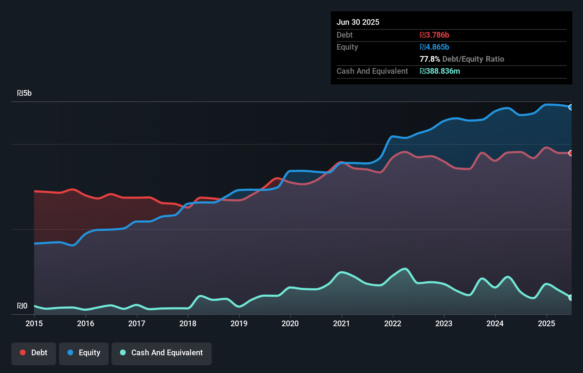583x373 pixels.
Task: Click the blue dot in Equity legend
Action: (x=70, y=352)
